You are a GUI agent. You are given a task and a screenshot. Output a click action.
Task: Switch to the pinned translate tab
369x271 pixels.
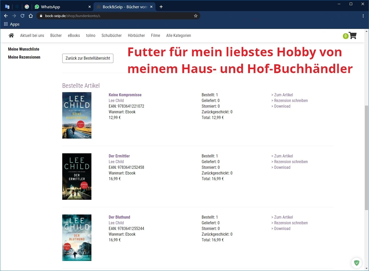7,7
